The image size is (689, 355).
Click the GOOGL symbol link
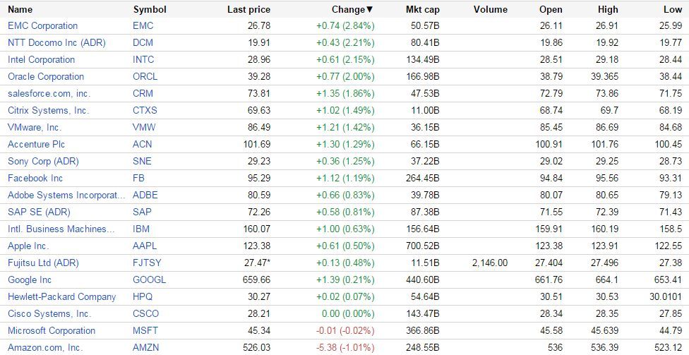click(x=149, y=279)
